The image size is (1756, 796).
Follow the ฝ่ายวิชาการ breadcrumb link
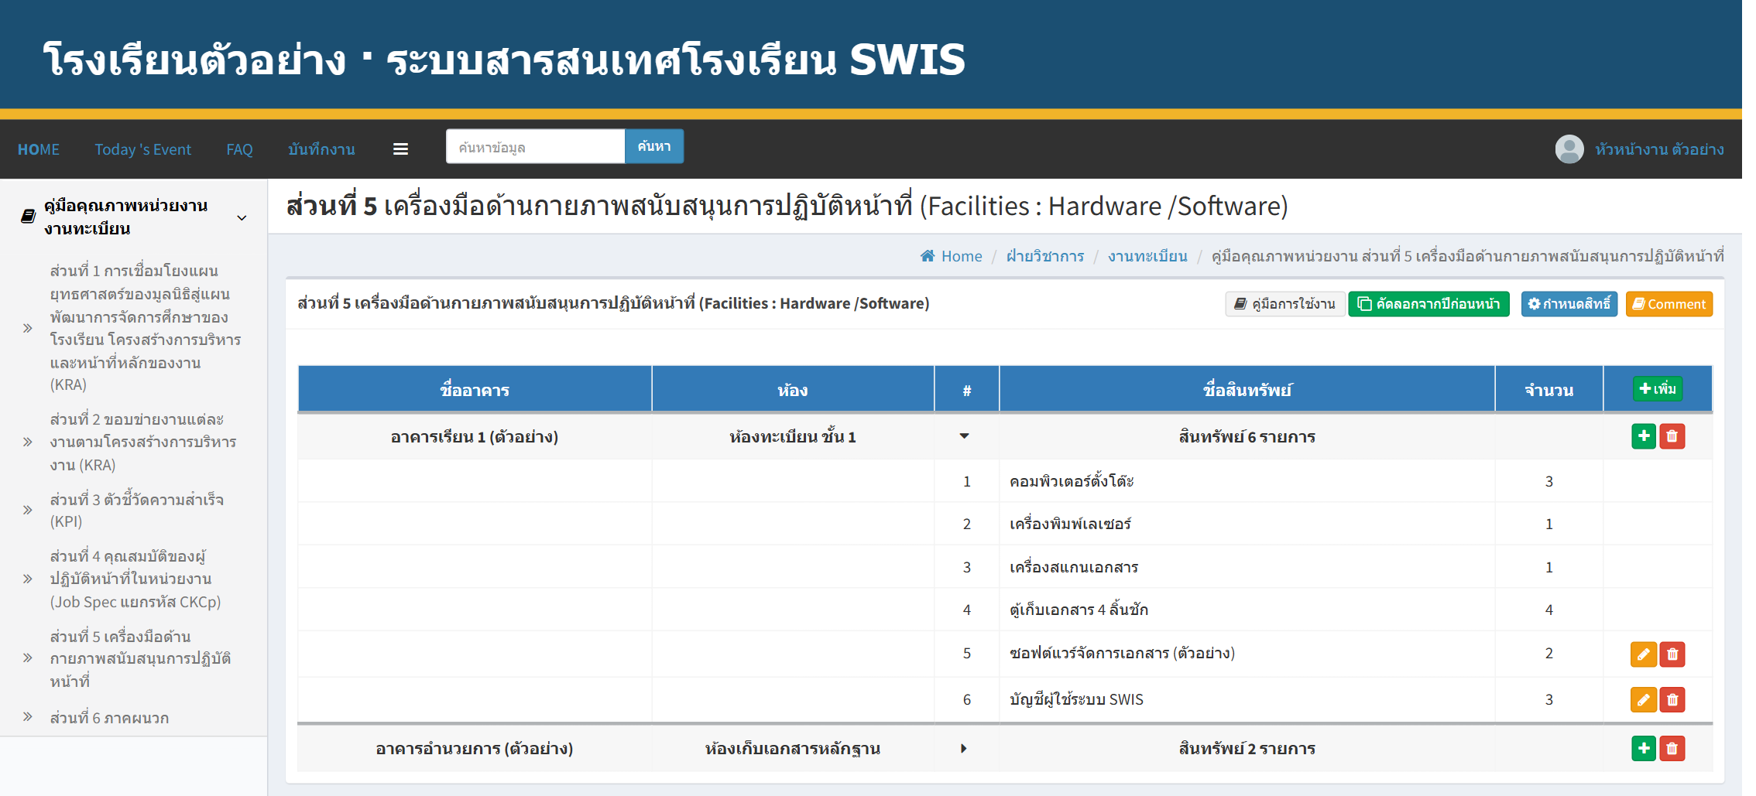(x=1045, y=256)
